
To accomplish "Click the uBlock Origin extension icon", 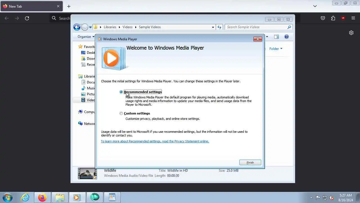I will pos(343,18).
